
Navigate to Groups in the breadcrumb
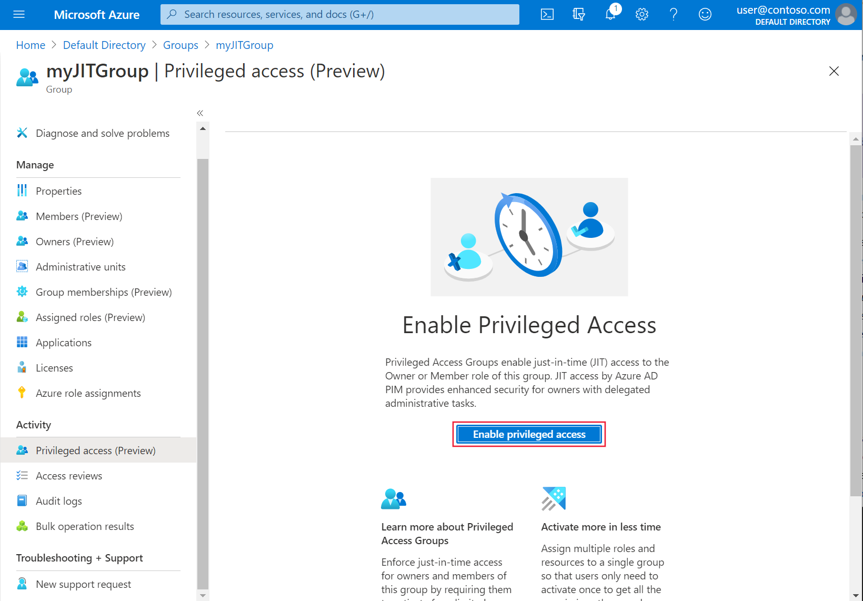click(180, 45)
